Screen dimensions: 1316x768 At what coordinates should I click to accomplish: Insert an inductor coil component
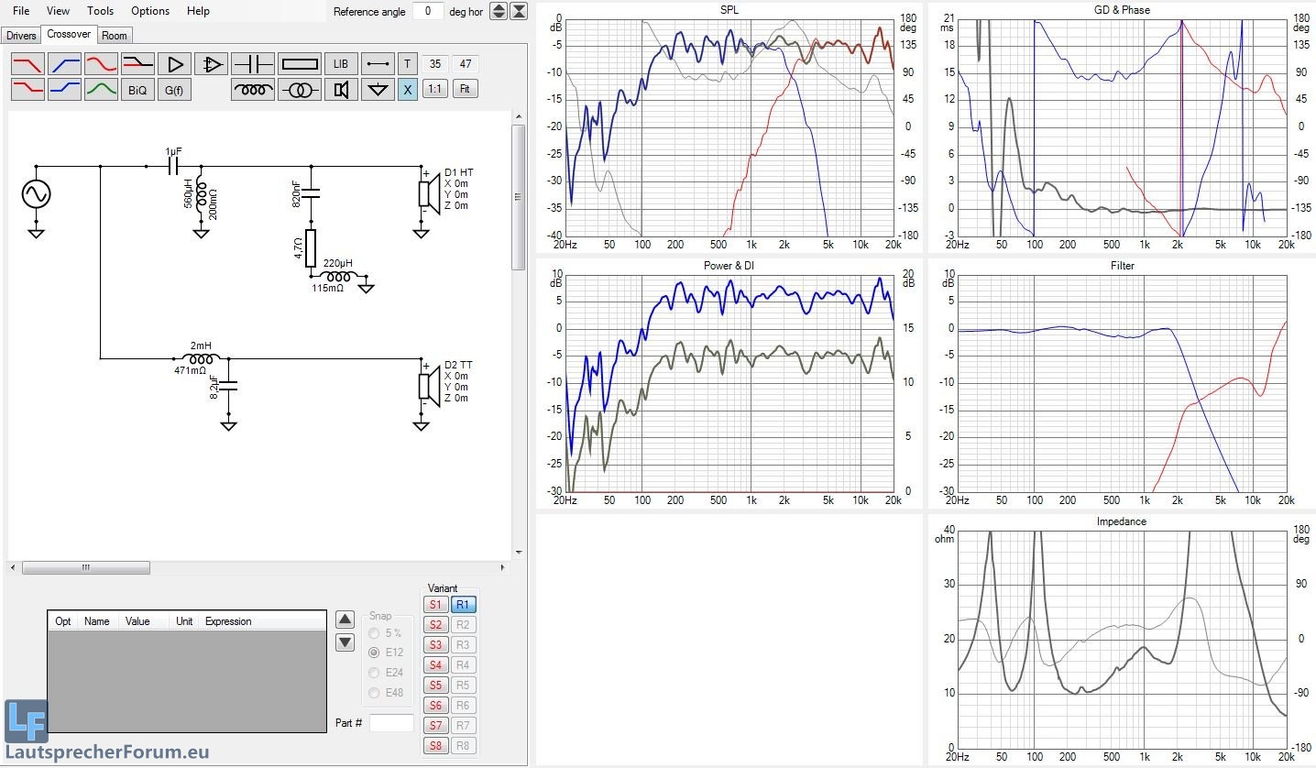point(252,90)
